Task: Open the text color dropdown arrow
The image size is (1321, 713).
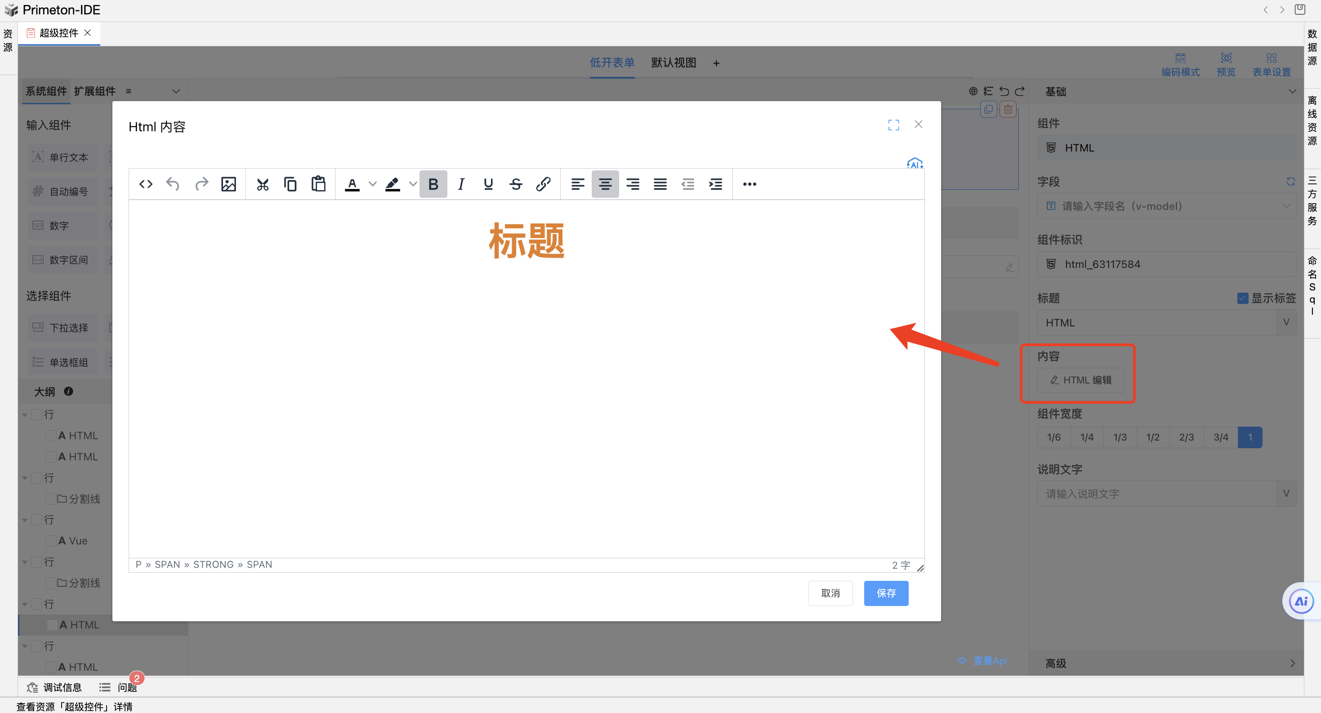Action: point(373,184)
